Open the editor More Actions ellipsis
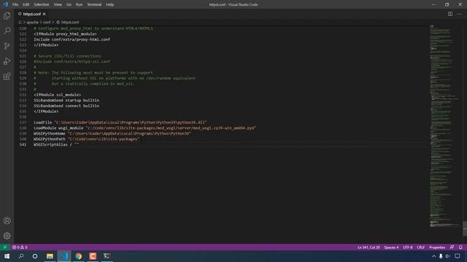467x262 pixels. [459, 14]
